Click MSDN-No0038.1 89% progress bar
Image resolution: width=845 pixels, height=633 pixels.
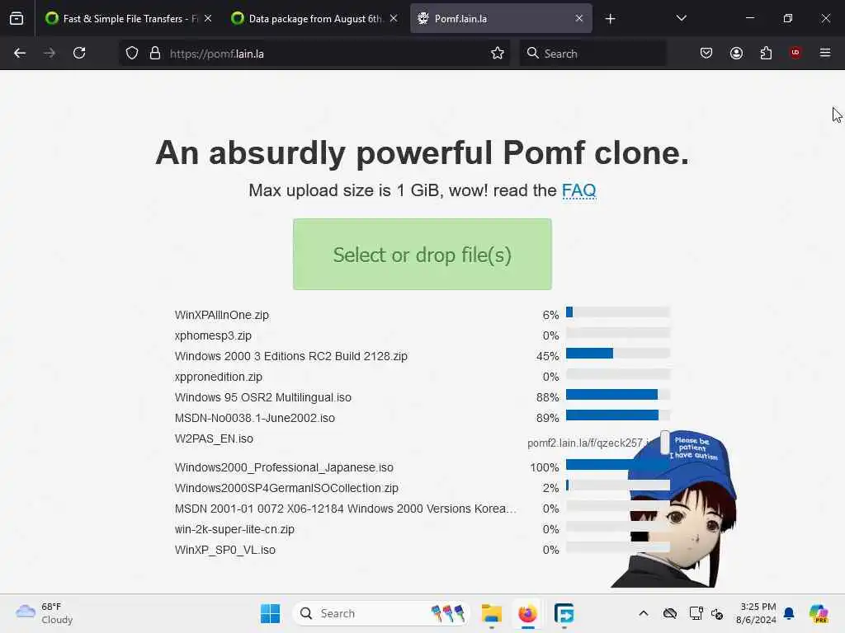pyautogui.click(x=618, y=415)
